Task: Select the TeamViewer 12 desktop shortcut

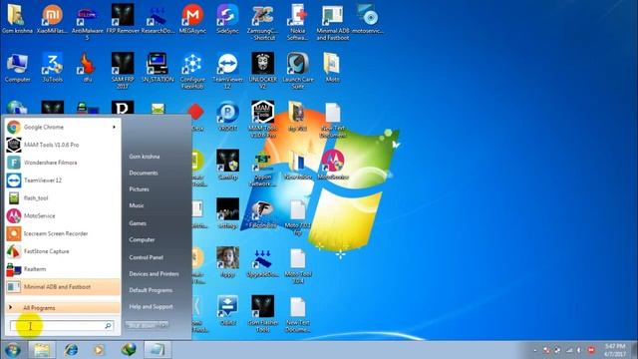Action: click(227, 71)
